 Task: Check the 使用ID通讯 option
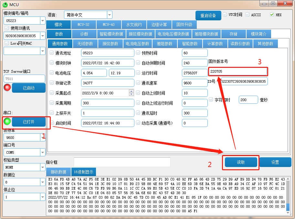pos(6,28)
